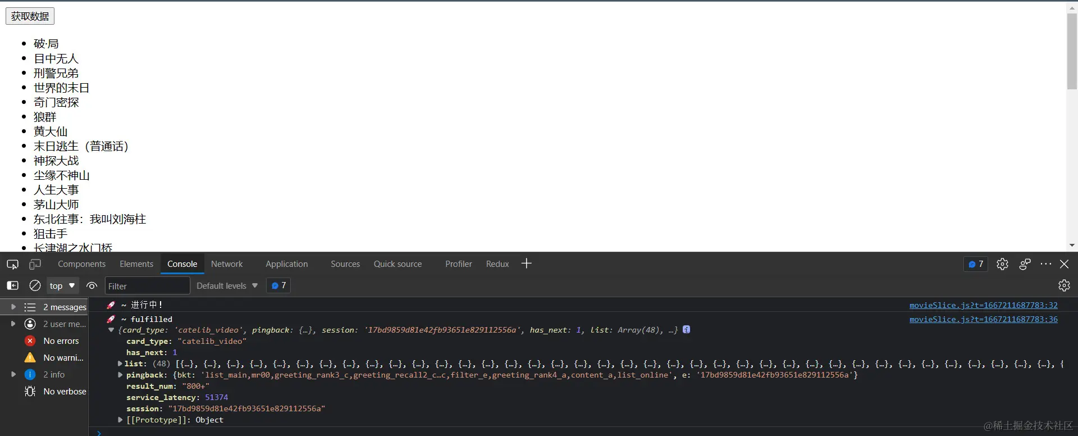Screen dimensions: 1078x436
Task: Click the messages list icon
Action: pyautogui.click(x=30, y=307)
